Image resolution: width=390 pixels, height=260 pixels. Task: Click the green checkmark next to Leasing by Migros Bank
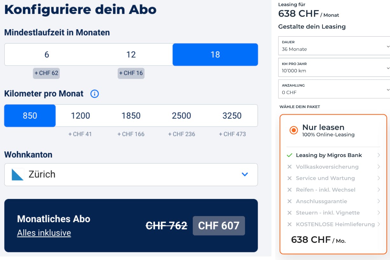click(289, 155)
